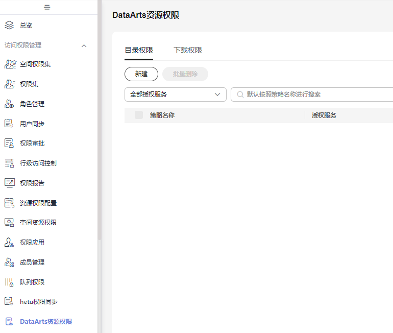Click the layered 总览 overview icon
This screenshot has width=393, height=333.
coord(9,25)
